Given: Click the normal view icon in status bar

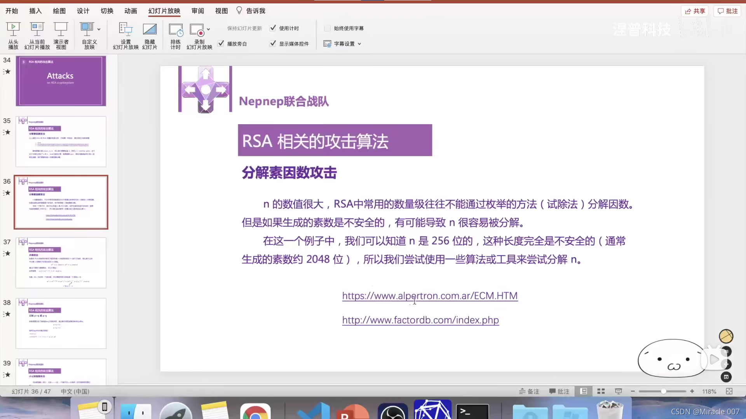Looking at the screenshot, I should pos(584,391).
